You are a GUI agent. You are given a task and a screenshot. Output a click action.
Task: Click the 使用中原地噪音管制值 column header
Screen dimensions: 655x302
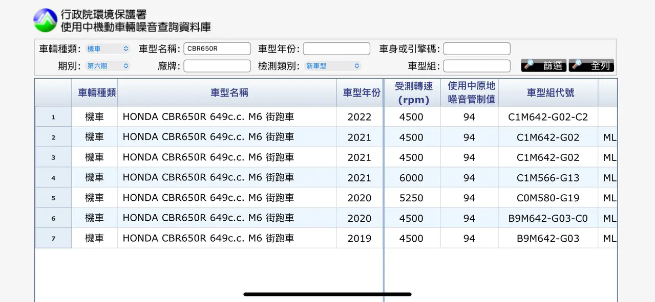click(x=470, y=92)
